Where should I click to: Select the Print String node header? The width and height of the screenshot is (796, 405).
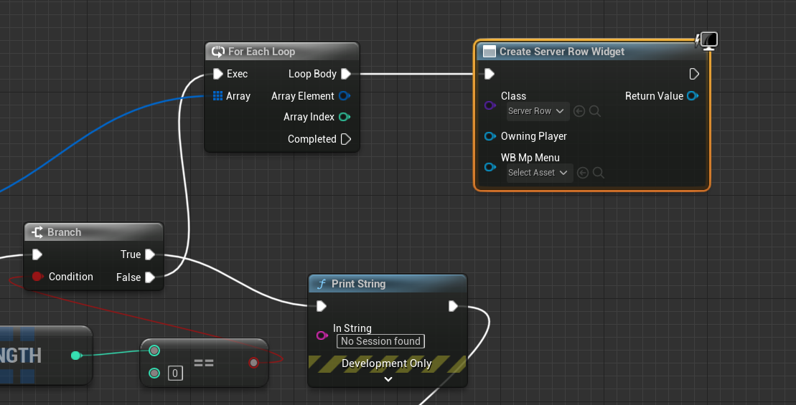[387, 284]
